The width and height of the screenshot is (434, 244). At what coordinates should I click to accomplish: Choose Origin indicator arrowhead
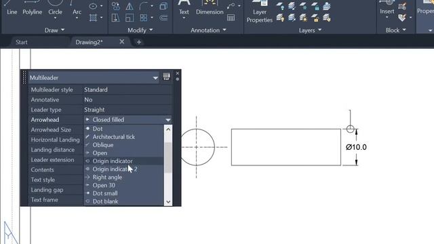pyautogui.click(x=123, y=161)
